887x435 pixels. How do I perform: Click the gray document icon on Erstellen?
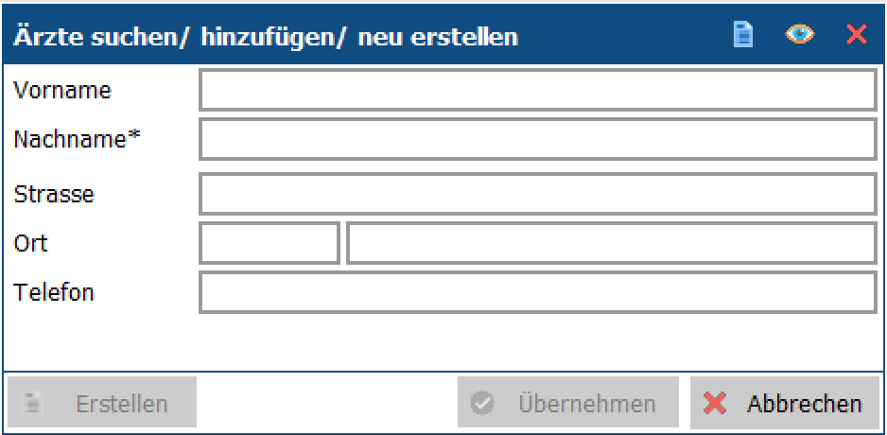click(x=32, y=403)
